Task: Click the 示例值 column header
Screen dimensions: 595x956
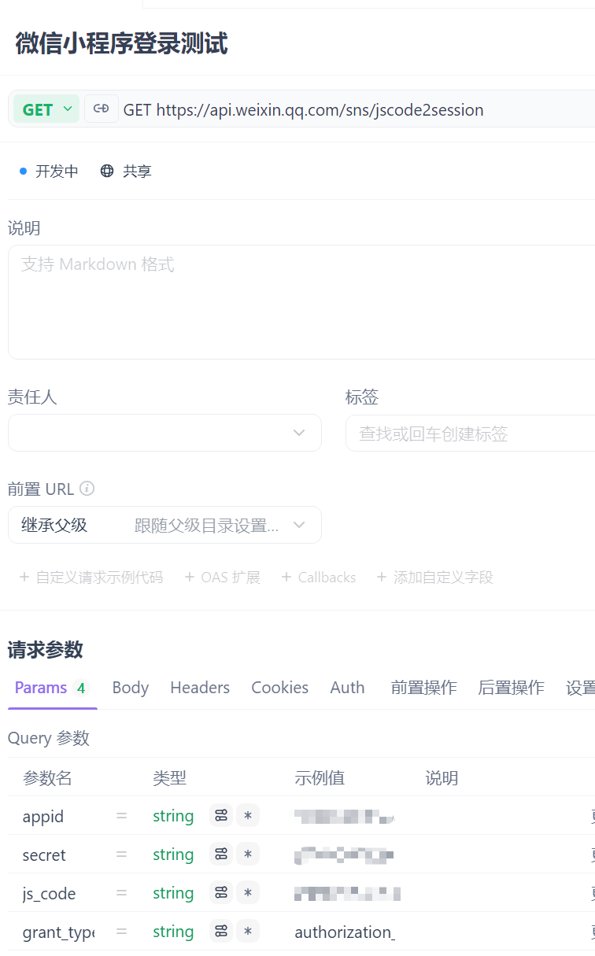Action: pyautogui.click(x=320, y=778)
